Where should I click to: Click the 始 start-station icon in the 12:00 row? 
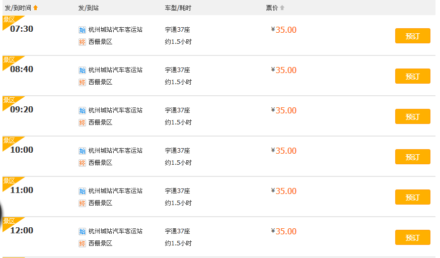click(x=82, y=231)
